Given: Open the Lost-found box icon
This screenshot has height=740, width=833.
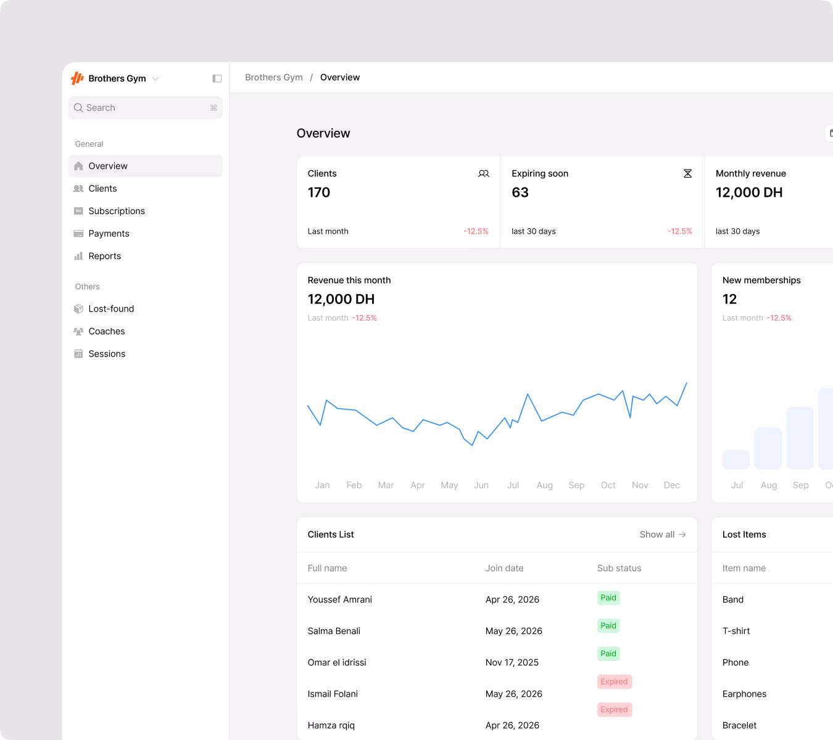Looking at the screenshot, I should [x=78, y=309].
